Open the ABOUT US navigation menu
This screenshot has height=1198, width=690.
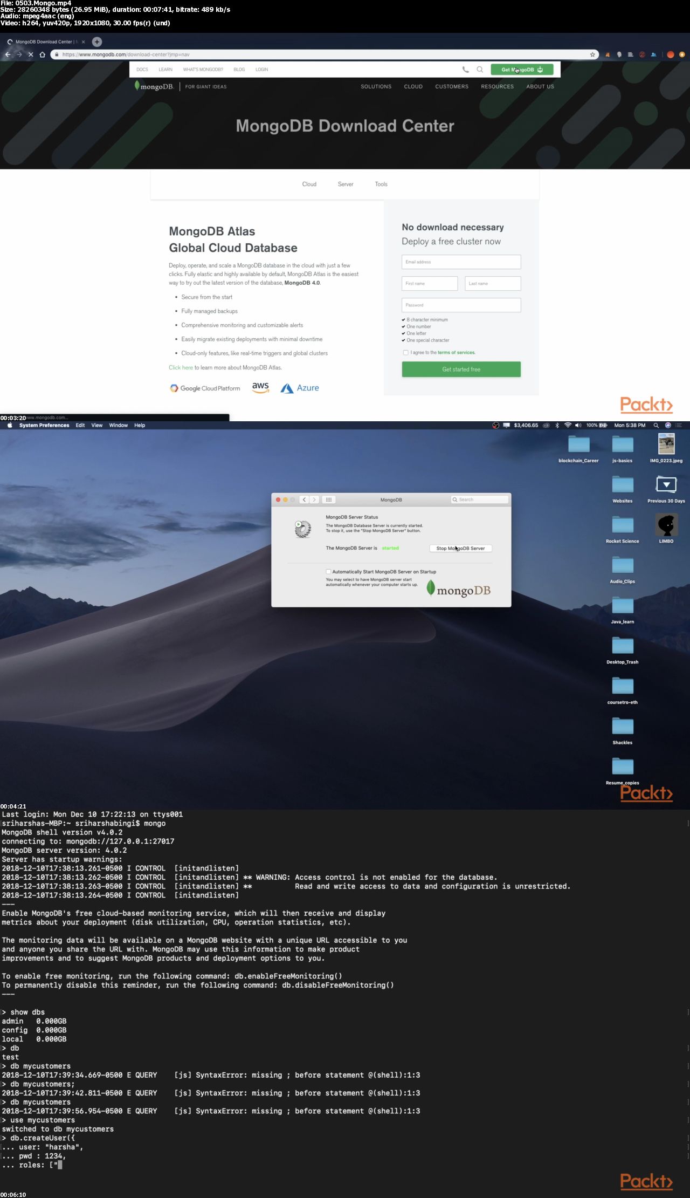[x=540, y=87]
